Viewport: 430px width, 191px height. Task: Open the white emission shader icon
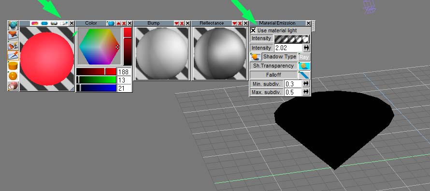point(64,23)
